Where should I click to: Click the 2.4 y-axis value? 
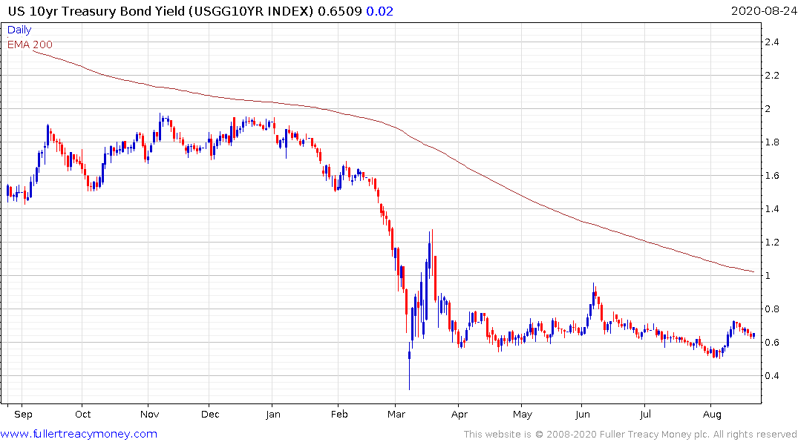click(x=772, y=42)
